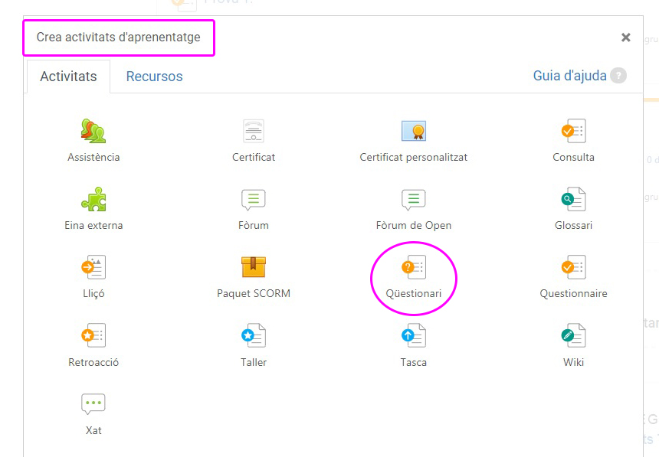Add an Eina externa puzzle icon
The image size is (659, 457).
pos(93,199)
